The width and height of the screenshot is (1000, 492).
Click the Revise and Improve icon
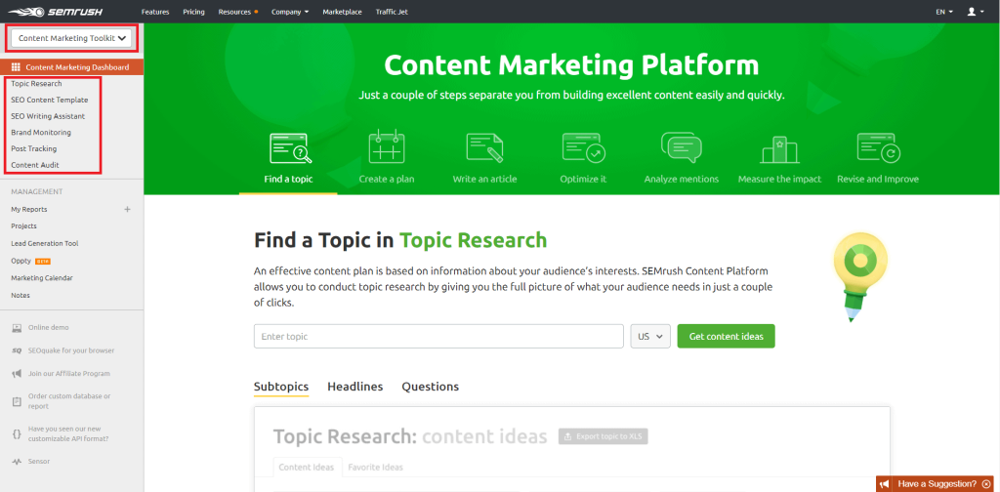click(x=878, y=147)
